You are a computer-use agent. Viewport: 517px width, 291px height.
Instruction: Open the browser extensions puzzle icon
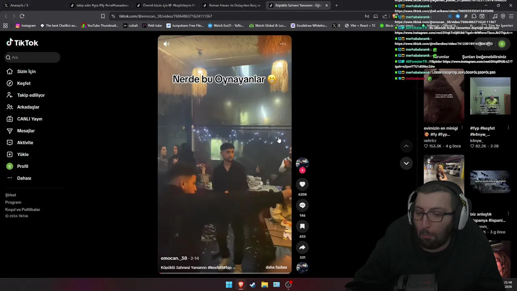(474, 16)
